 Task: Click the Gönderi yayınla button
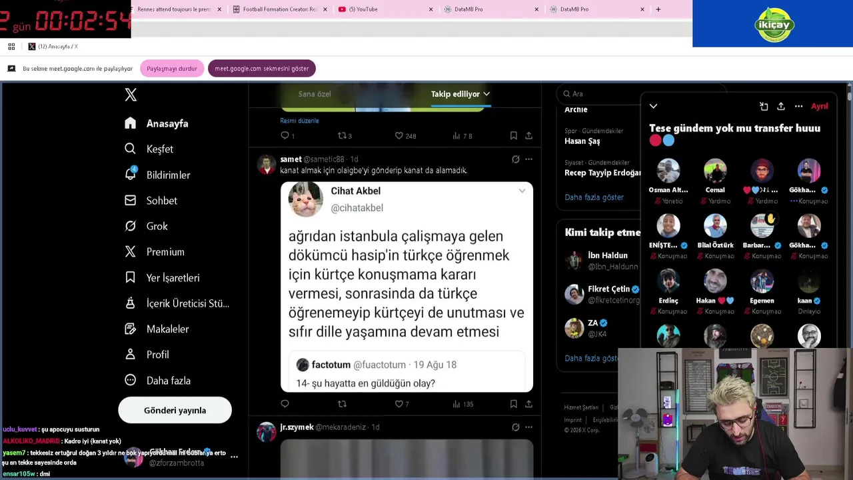click(x=175, y=410)
